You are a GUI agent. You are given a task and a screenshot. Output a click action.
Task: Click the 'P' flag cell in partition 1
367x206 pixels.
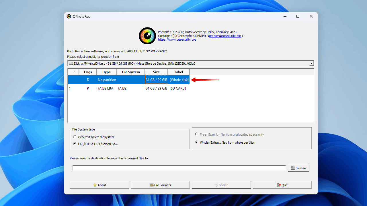88,88
